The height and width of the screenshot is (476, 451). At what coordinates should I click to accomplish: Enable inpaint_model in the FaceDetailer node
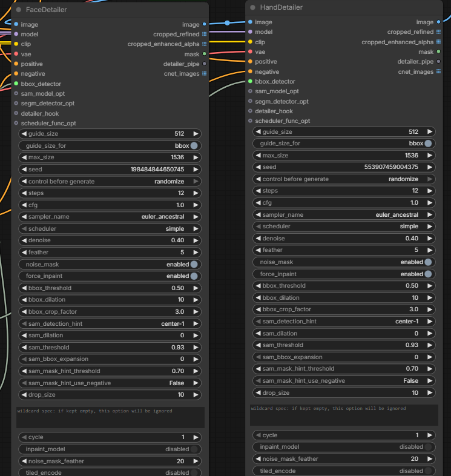(x=110, y=449)
